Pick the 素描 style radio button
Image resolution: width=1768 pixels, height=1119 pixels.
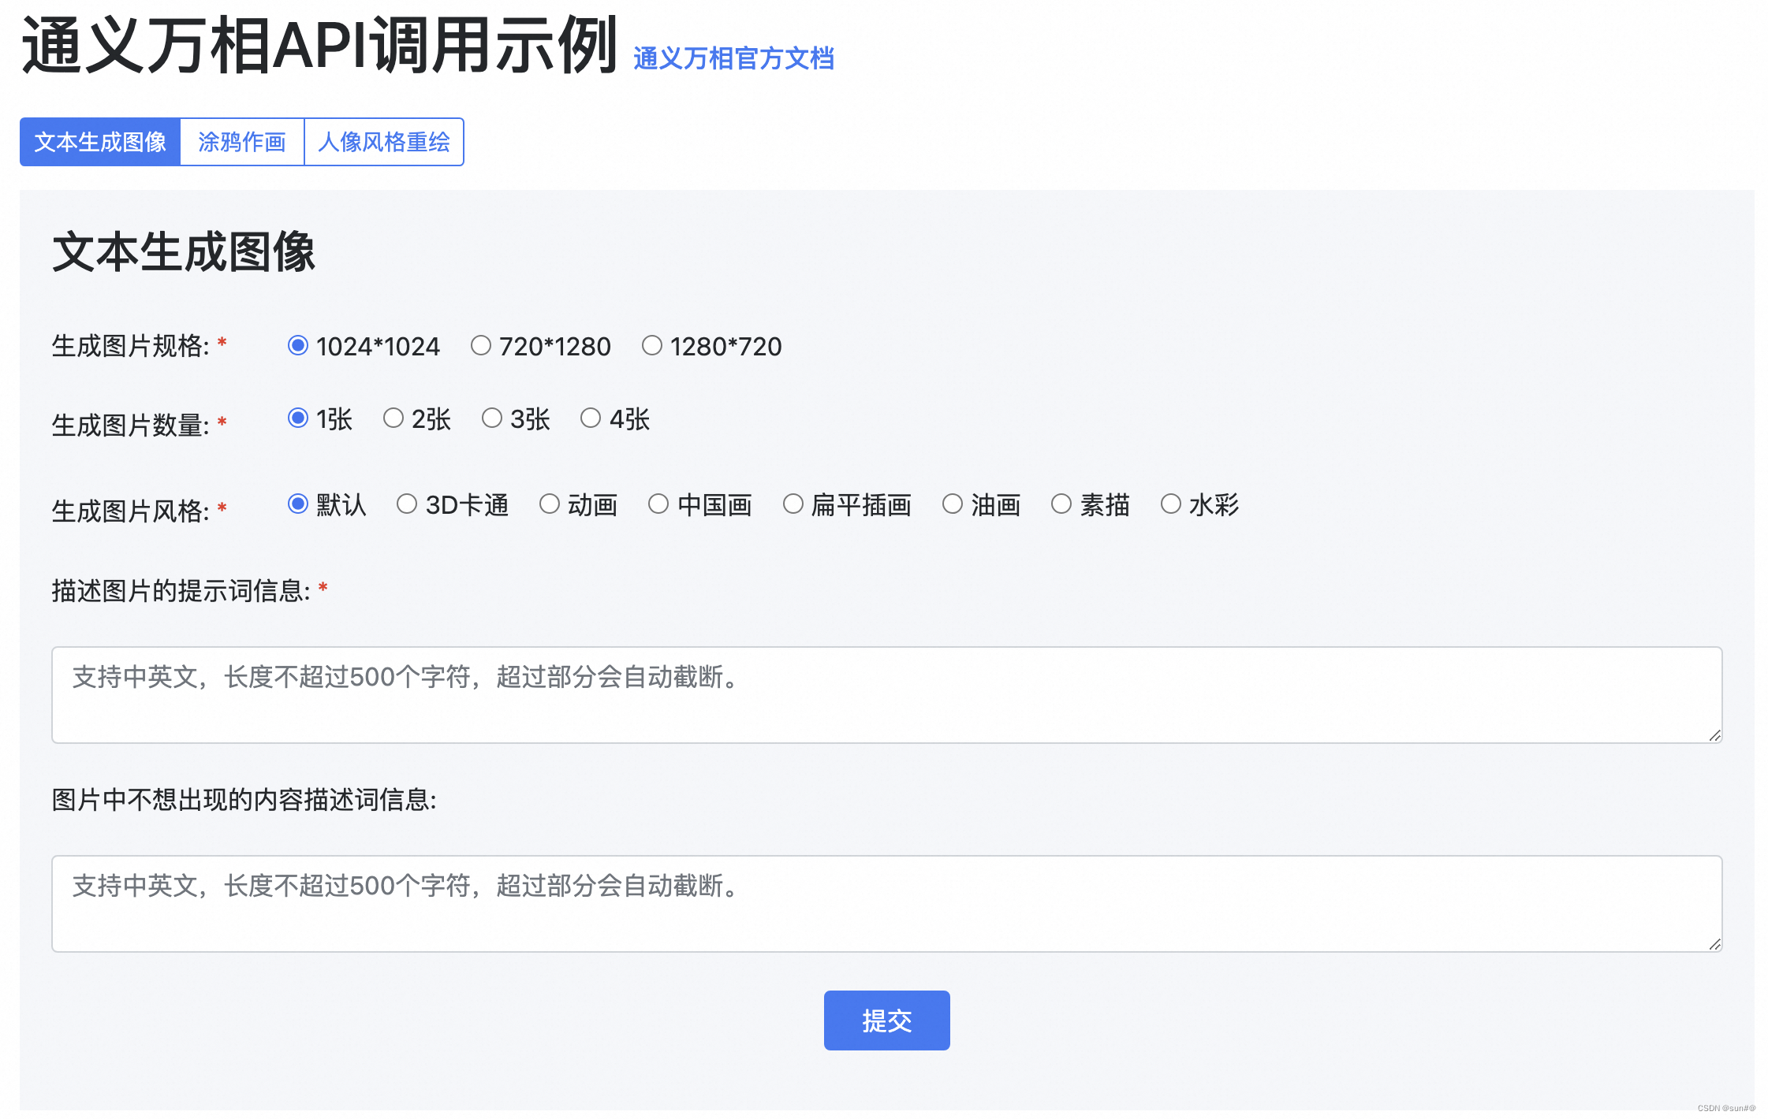pyautogui.click(x=1061, y=504)
